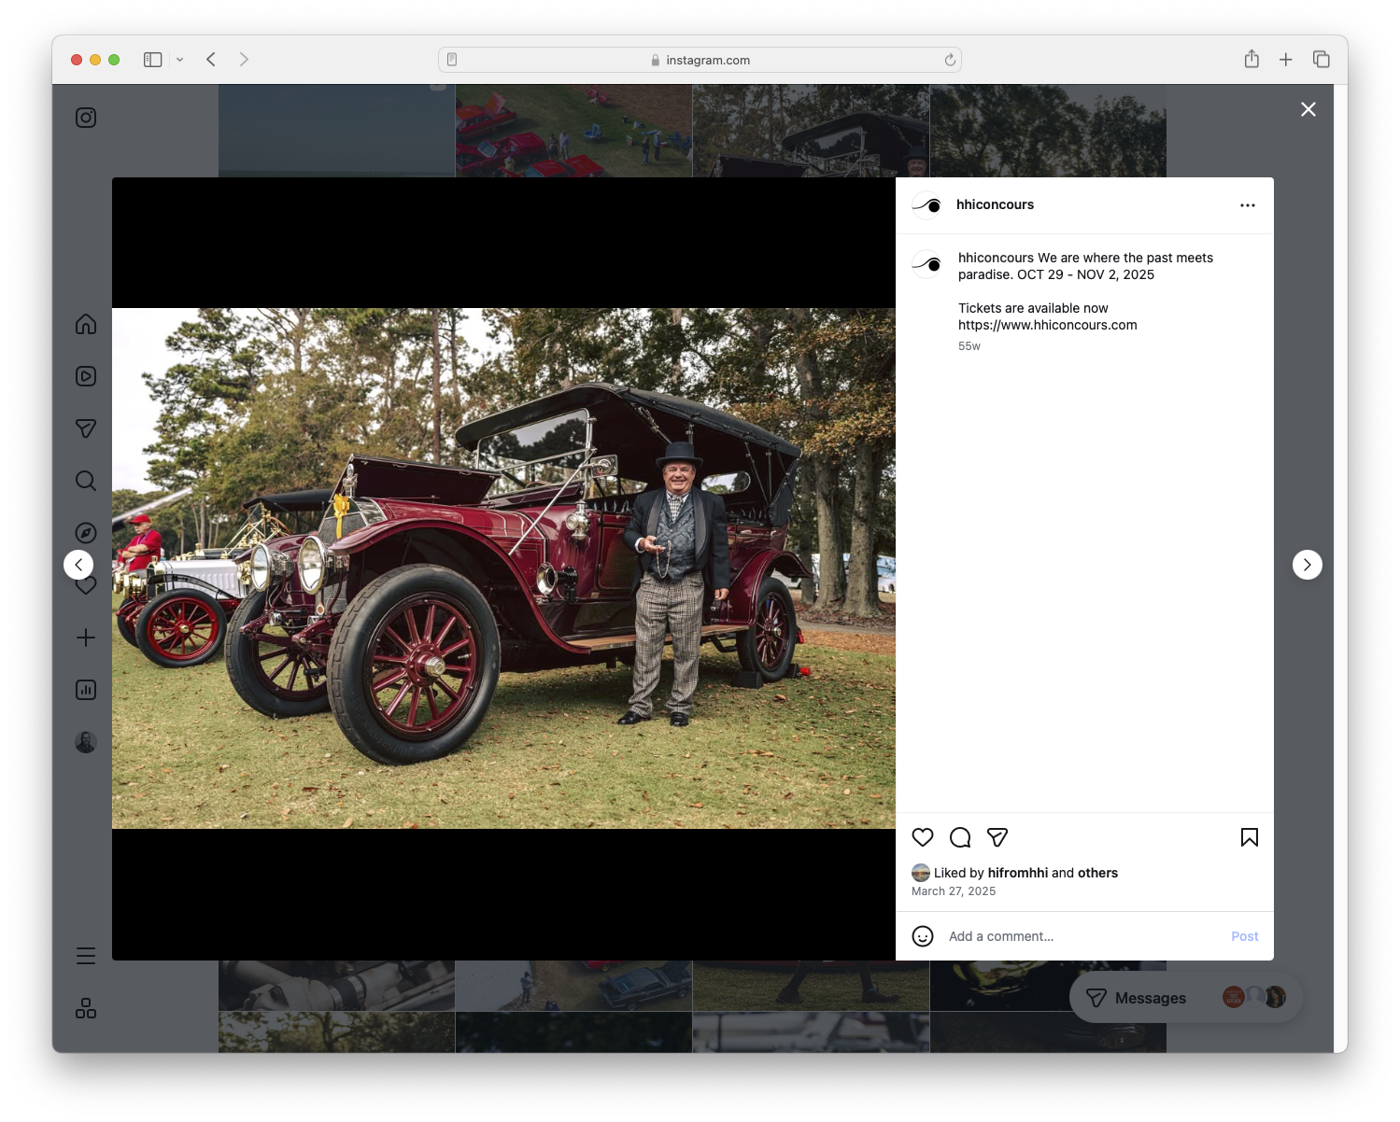This screenshot has width=1400, height=1122.
Task: Reload the page in Safari
Action: pyautogui.click(x=950, y=59)
